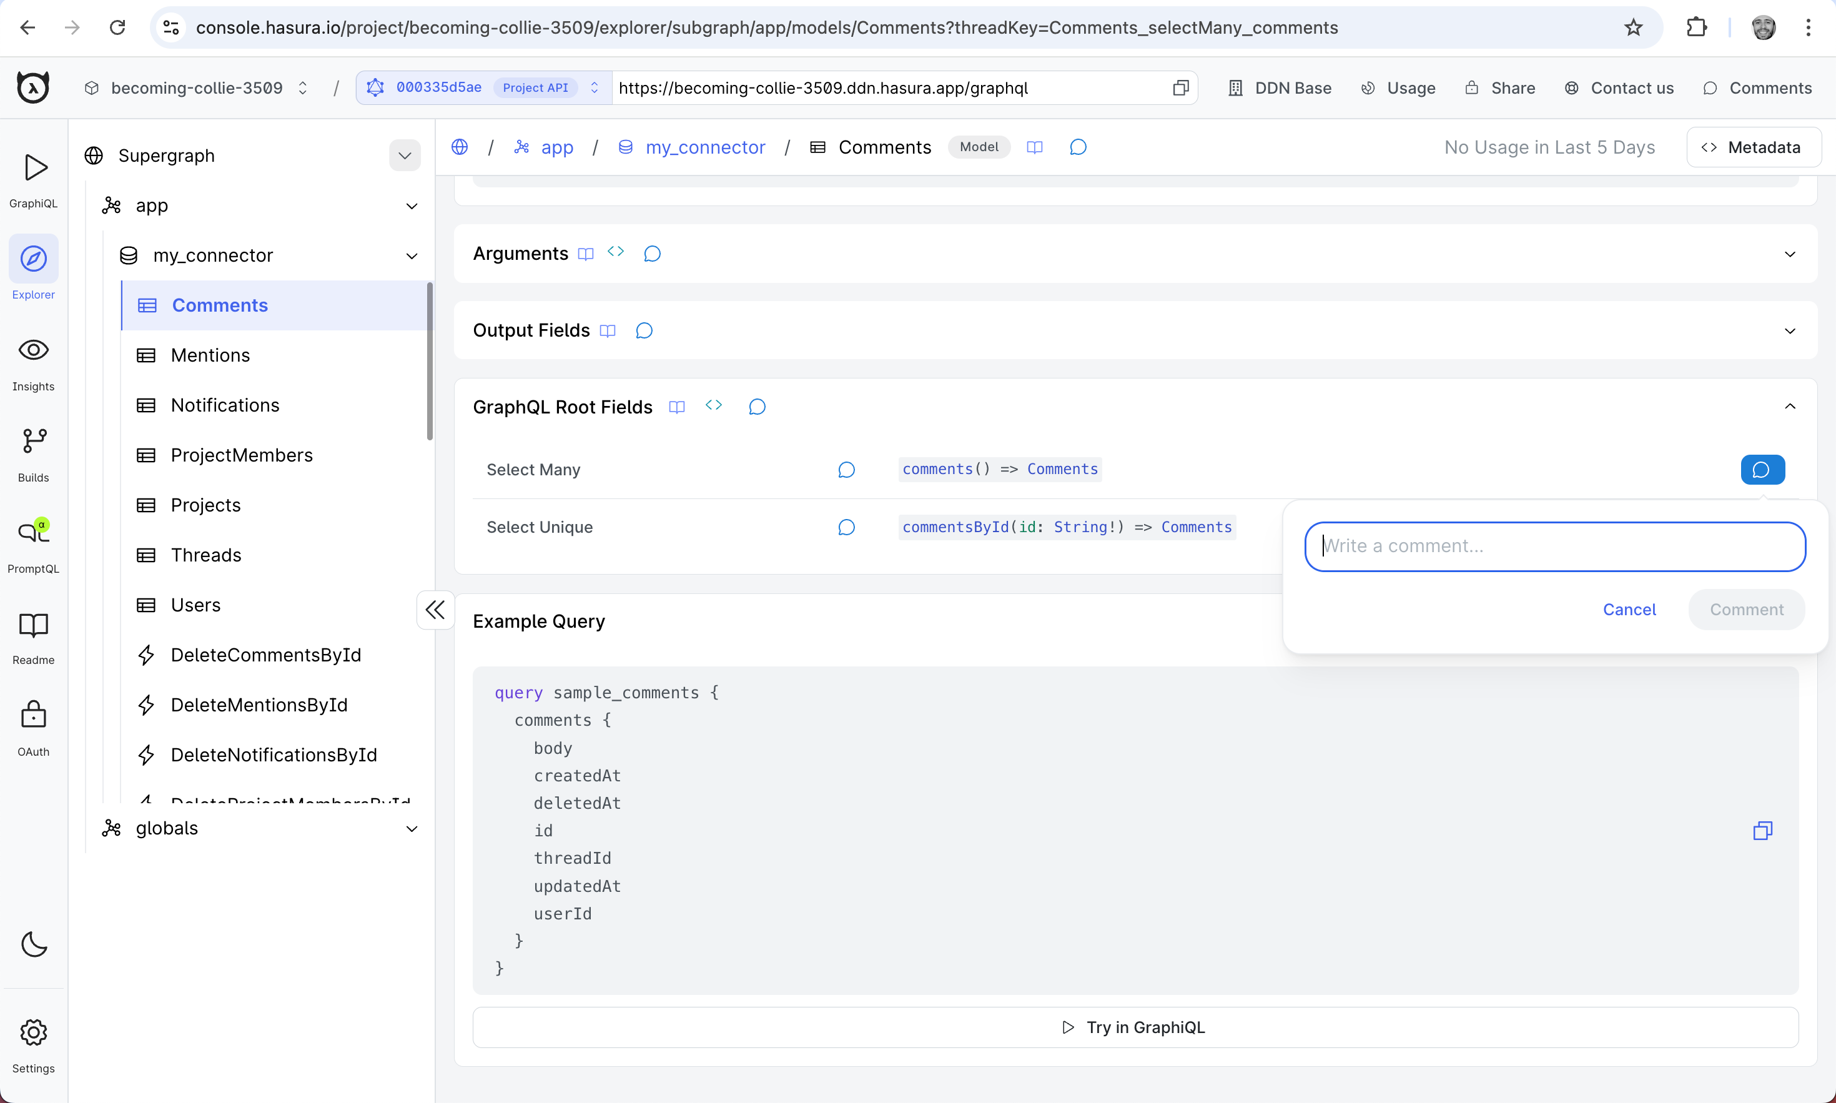Open the Readme section
The height and width of the screenshot is (1103, 1836).
[34, 636]
